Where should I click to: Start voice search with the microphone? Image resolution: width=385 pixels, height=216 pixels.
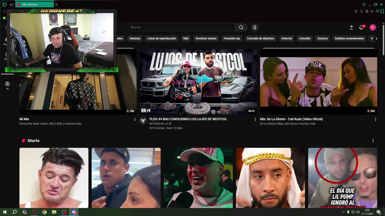click(x=255, y=27)
